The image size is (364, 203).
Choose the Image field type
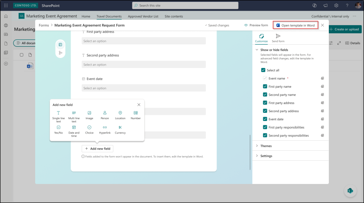pyautogui.click(x=89, y=115)
